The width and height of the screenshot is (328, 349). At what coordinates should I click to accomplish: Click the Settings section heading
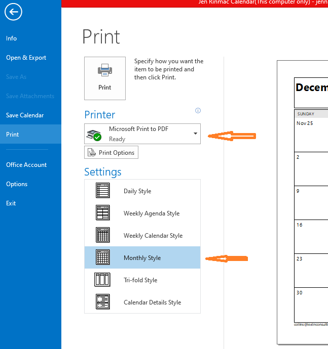[103, 172]
